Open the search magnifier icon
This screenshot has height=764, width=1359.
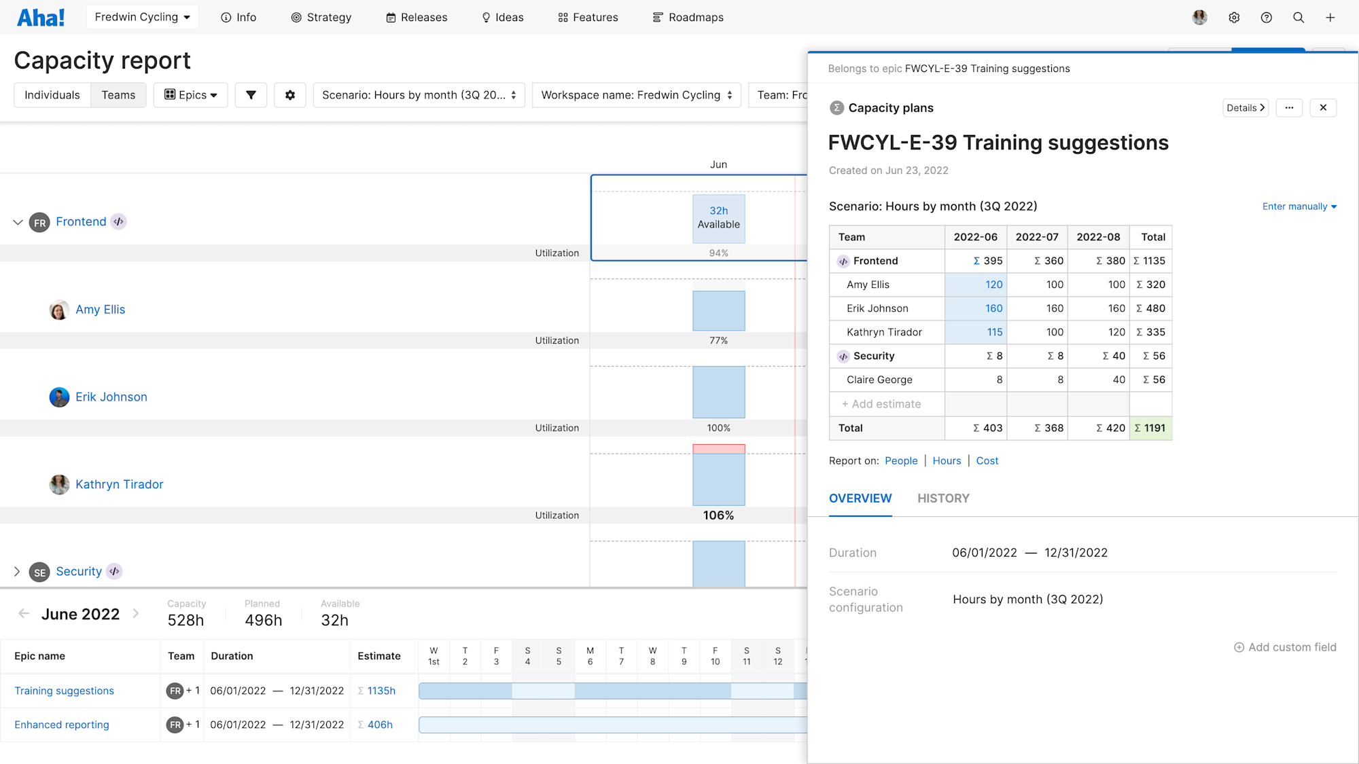coord(1299,17)
